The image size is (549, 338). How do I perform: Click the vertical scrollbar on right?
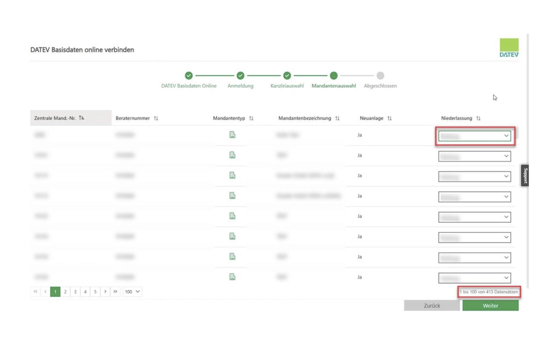point(528,161)
